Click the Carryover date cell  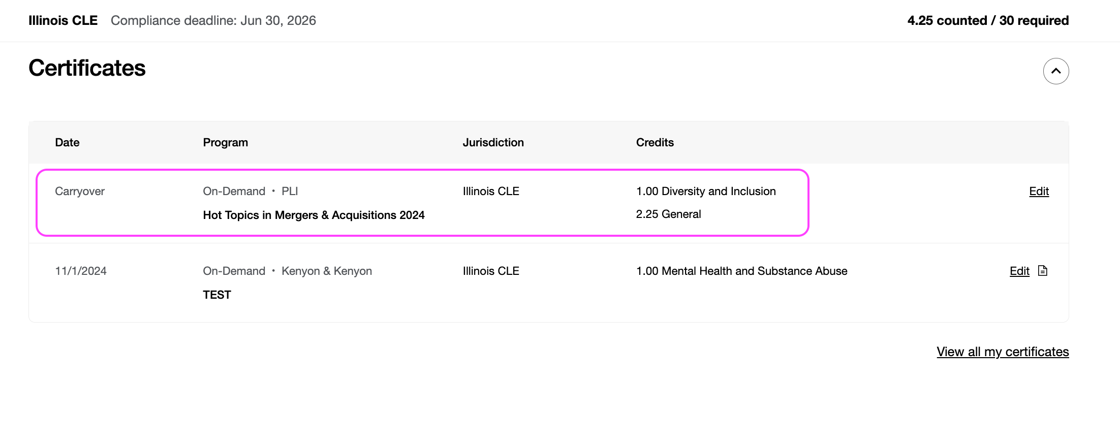80,192
